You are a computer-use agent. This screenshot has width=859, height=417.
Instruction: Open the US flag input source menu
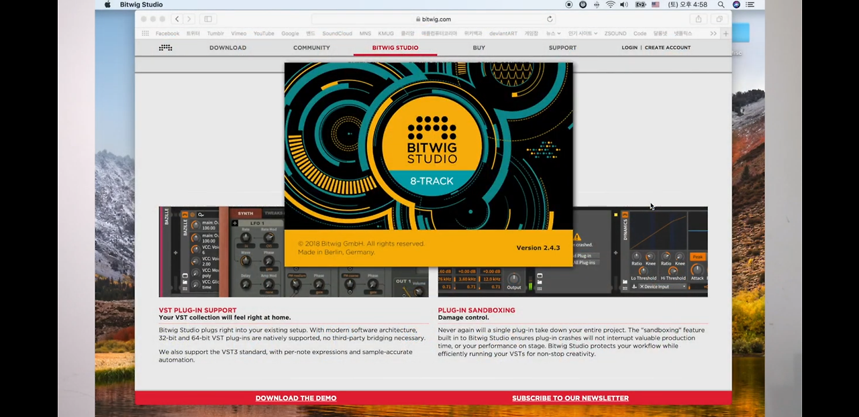(656, 5)
